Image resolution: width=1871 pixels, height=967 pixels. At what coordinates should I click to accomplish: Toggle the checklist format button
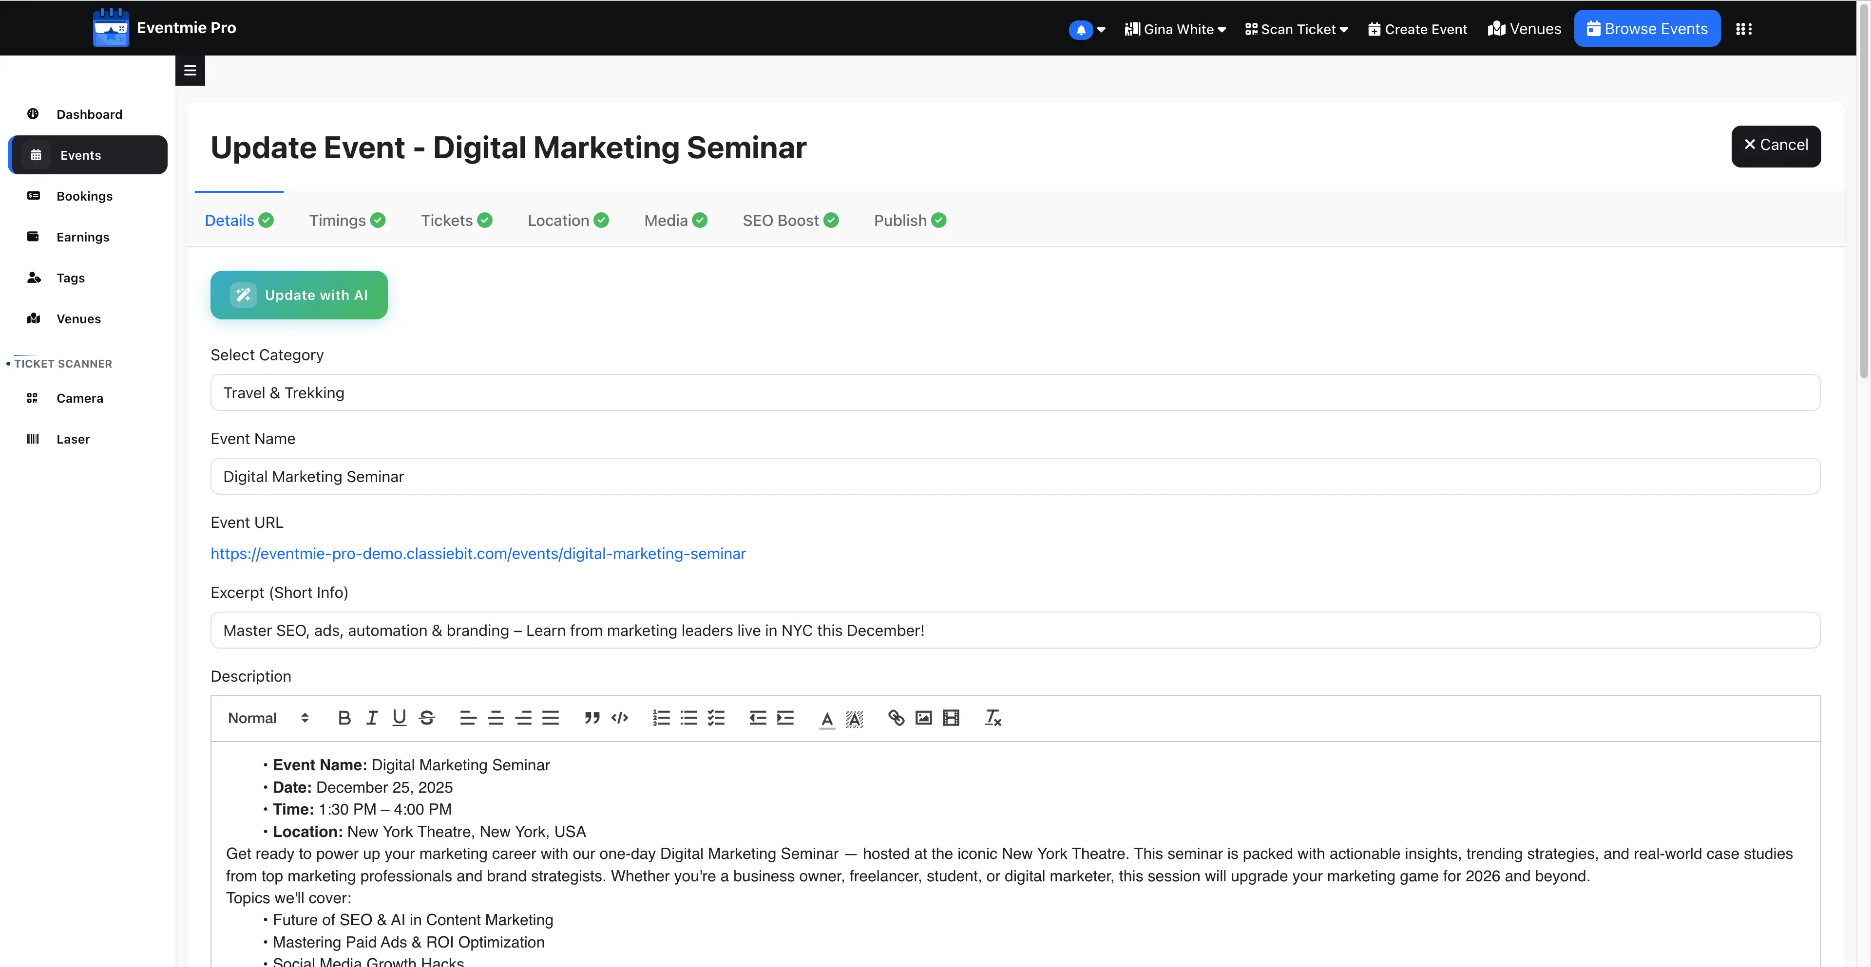coord(716,718)
